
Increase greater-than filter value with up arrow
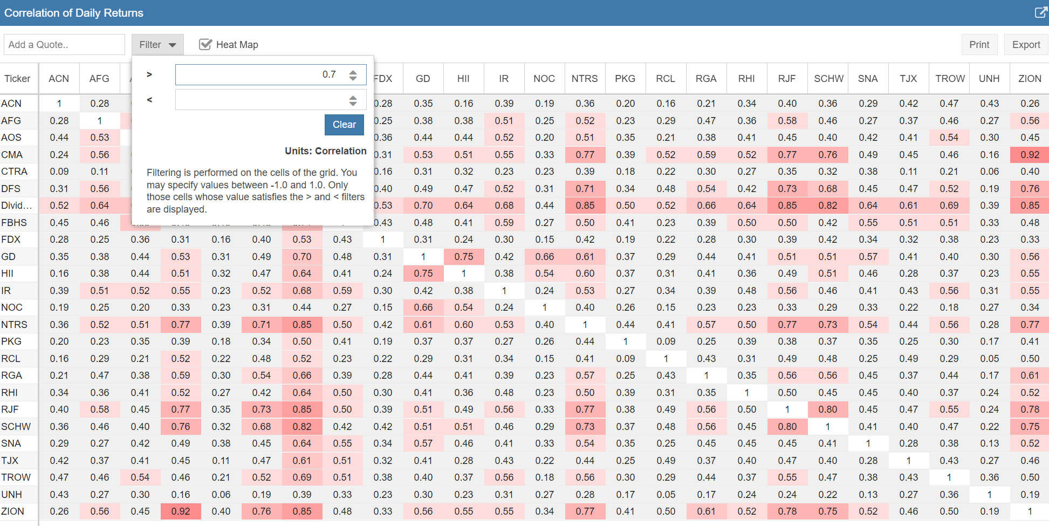pyautogui.click(x=353, y=71)
